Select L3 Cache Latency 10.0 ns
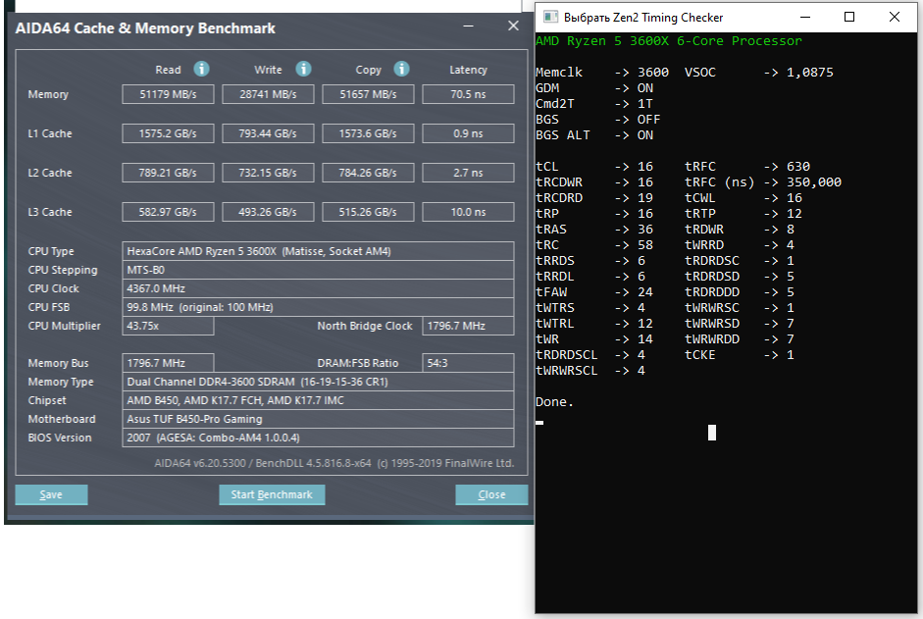 [468, 212]
